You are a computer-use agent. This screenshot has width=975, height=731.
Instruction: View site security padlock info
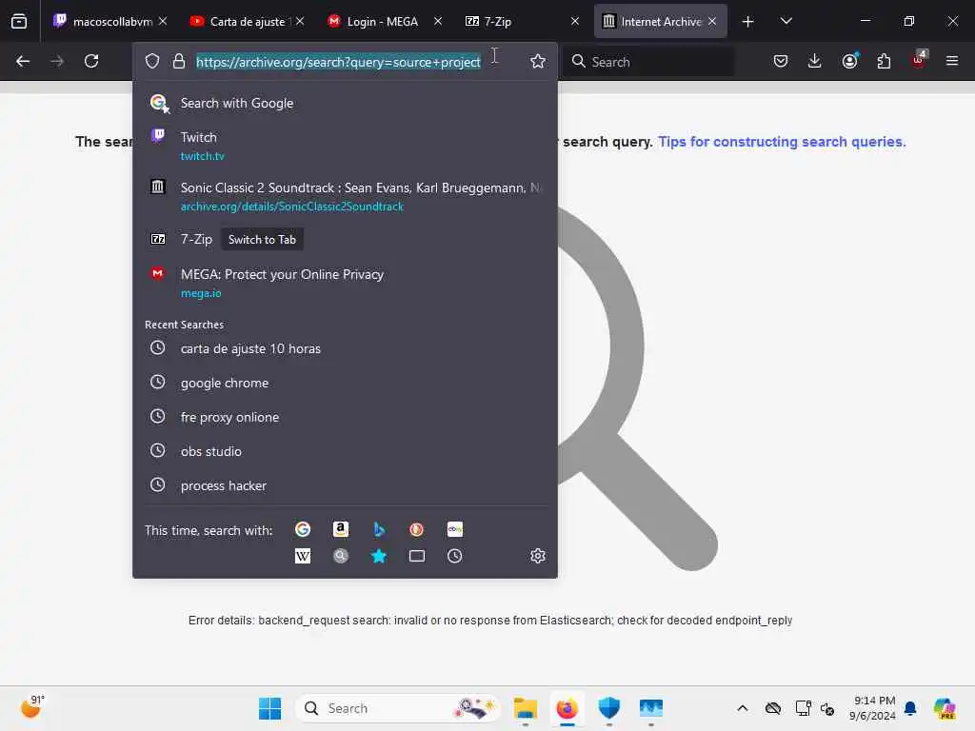click(x=179, y=61)
